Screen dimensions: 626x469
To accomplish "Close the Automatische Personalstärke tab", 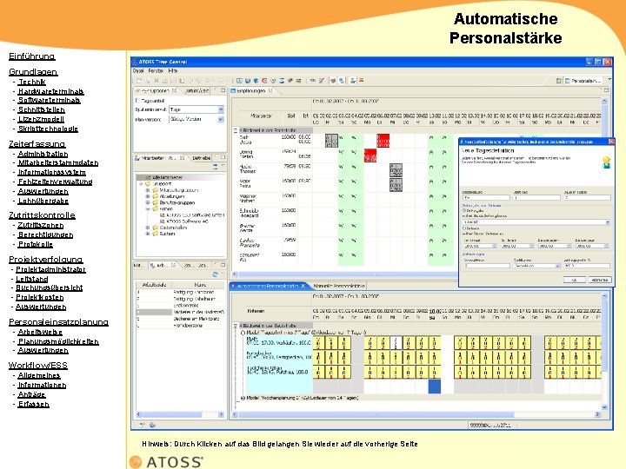I will pyautogui.click(x=303, y=286).
